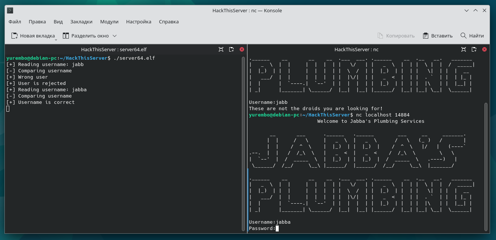Expand the new tab profile dropdown arrow
Image resolution: width=496 pixels, height=240 pixels.
tap(56, 39)
